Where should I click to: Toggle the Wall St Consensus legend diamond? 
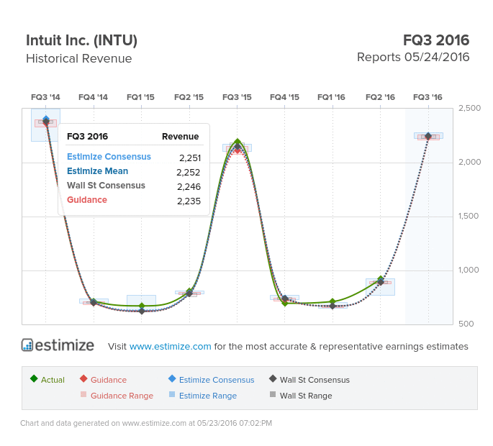[273, 378]
